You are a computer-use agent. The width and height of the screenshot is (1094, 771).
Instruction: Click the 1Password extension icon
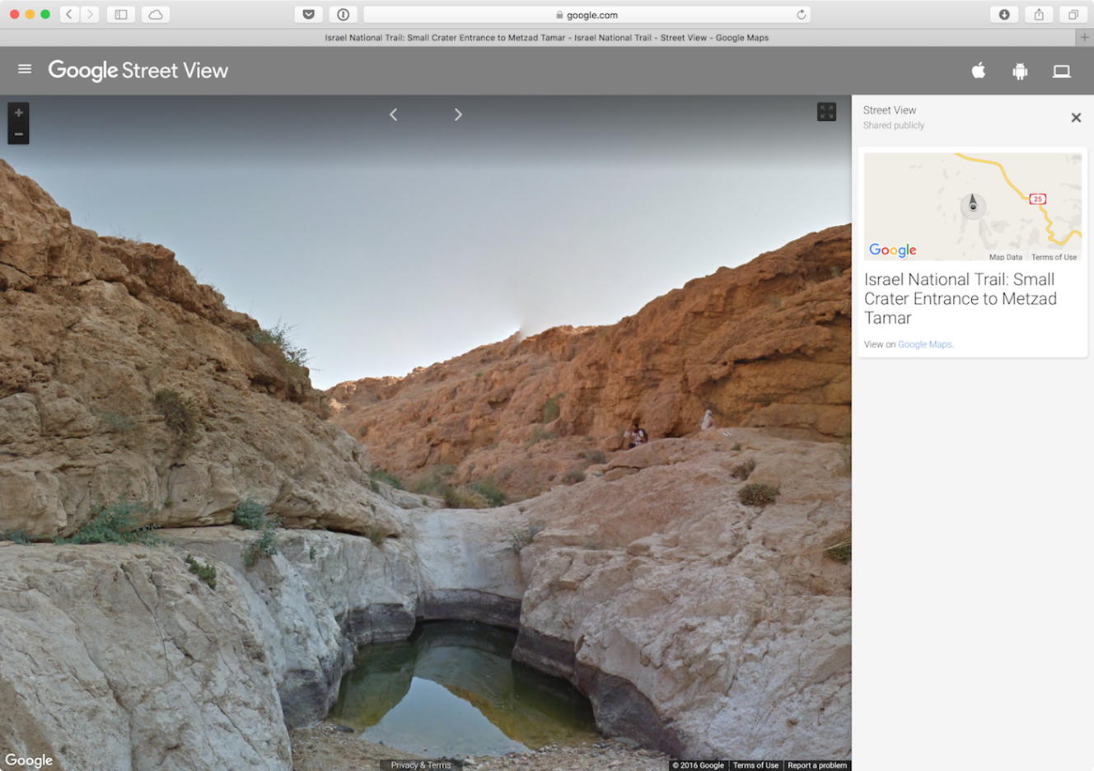(x=344, y=14)
